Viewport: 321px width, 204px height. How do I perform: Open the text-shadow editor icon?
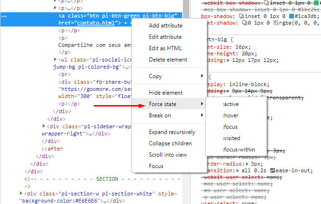point(245,23)
